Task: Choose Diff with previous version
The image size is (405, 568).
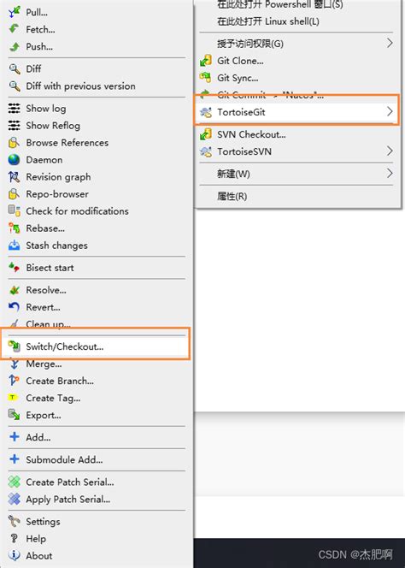Action: pyautogui.click(x=80, y=86)
